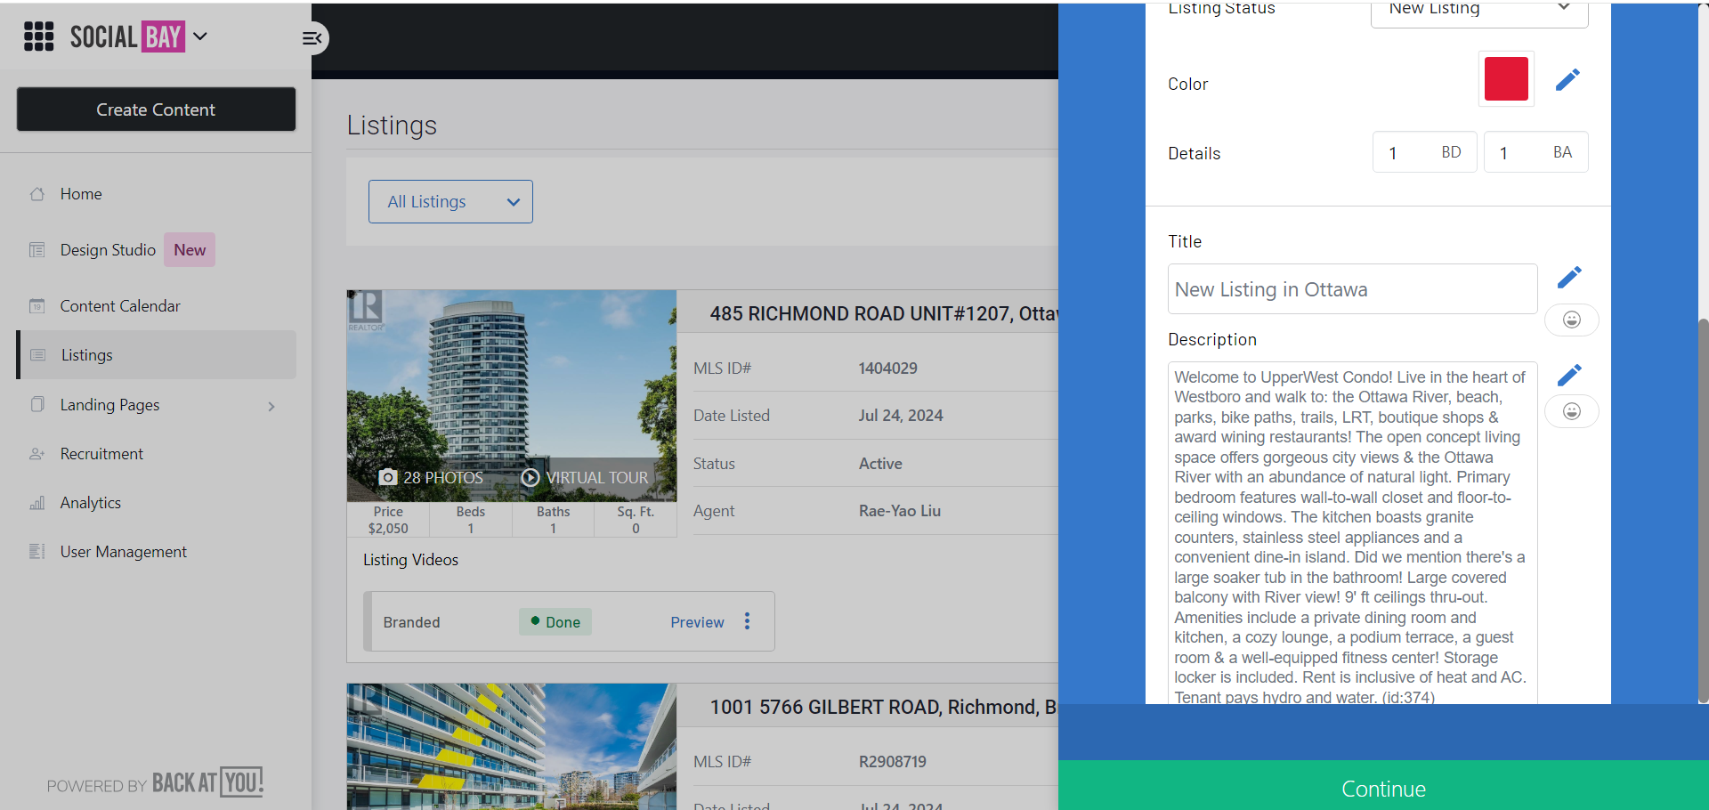Click the Create Content button
1709x810 pixels.
pos(156,109)
